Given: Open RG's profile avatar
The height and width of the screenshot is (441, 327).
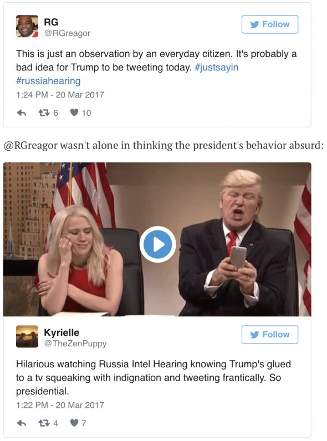Looking at the screenshot, I should (27, 26).
